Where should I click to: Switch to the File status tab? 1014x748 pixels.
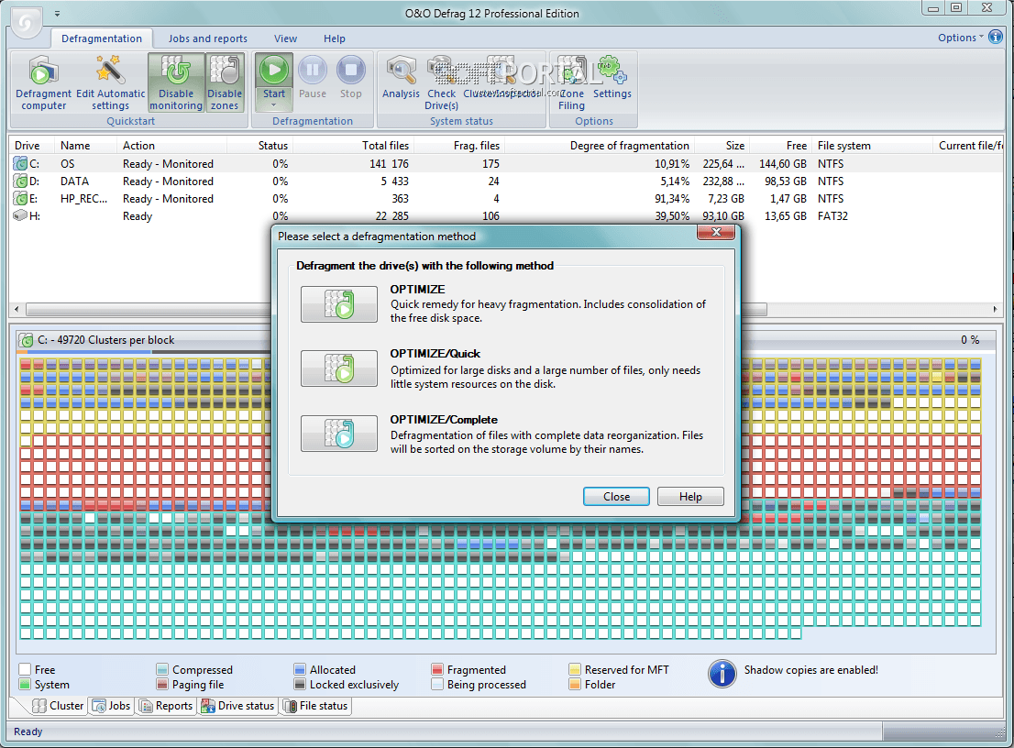(x=315, y=705)
